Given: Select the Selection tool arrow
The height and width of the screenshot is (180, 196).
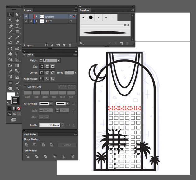Looking at the screenshot, I should 10,15.
